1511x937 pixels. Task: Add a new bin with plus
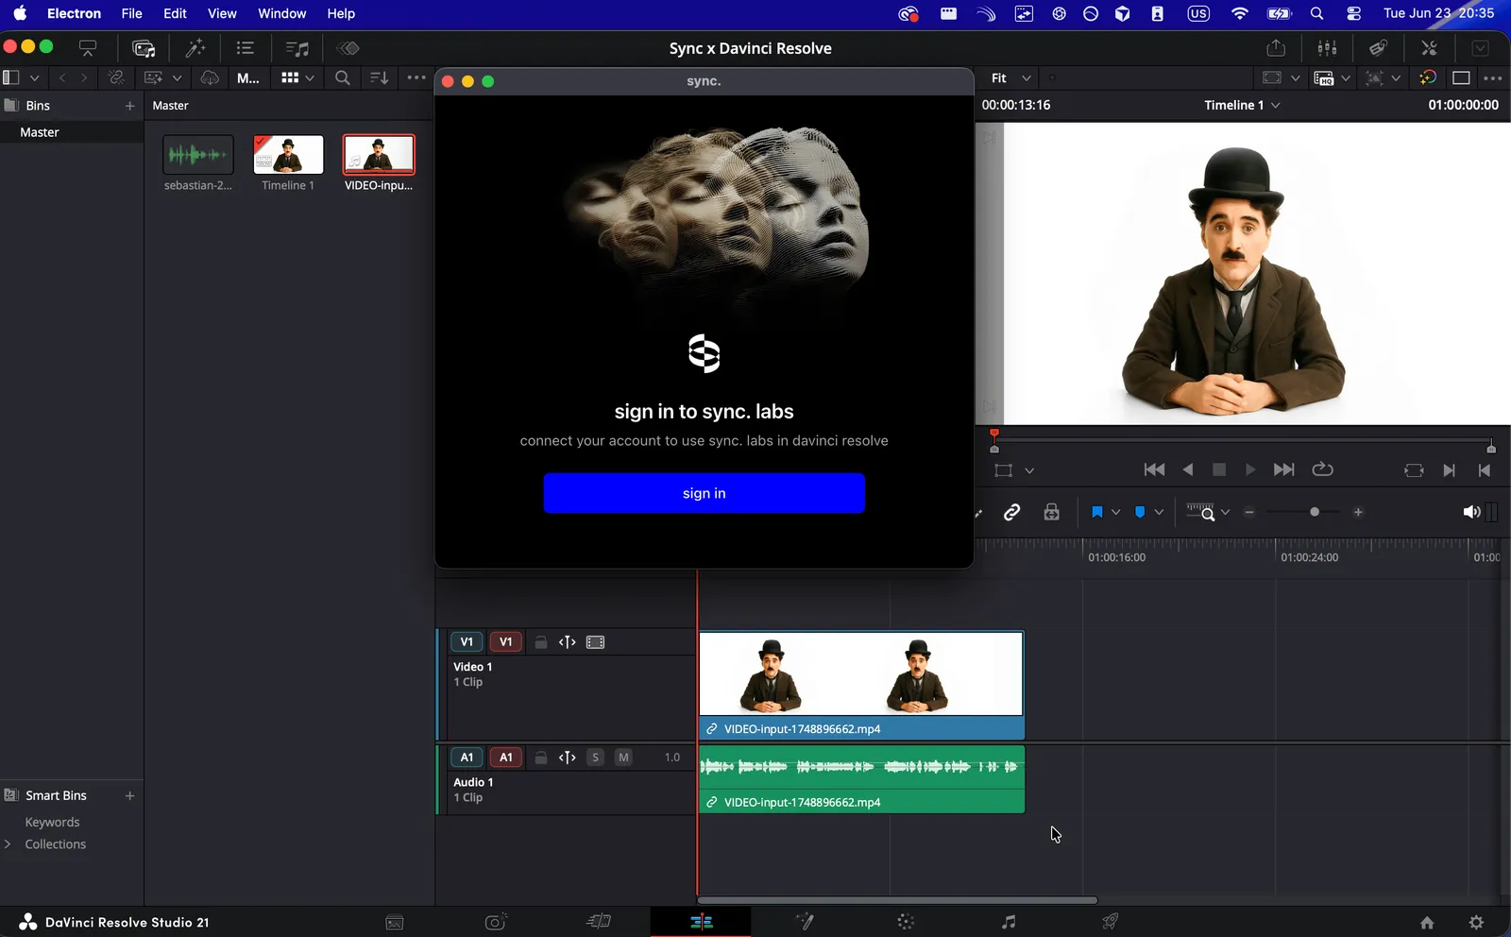(130, 106)
